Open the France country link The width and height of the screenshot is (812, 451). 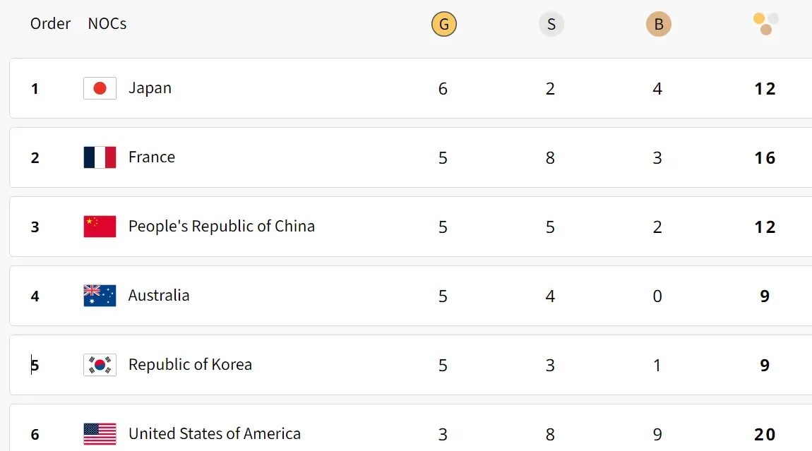(x=152, y=157)
